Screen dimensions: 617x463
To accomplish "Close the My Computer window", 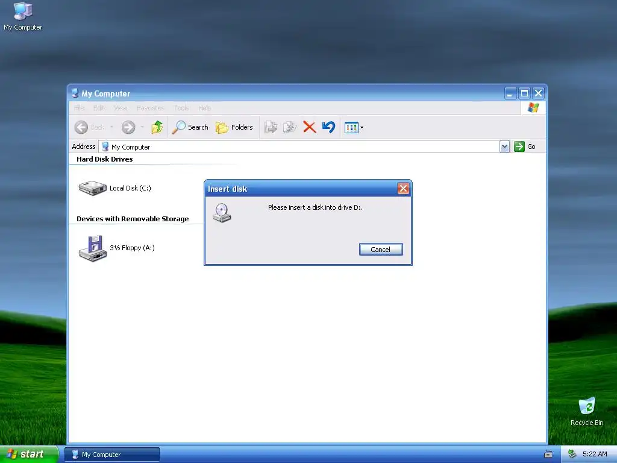I will pyautogui.click(x=538, y=93).
